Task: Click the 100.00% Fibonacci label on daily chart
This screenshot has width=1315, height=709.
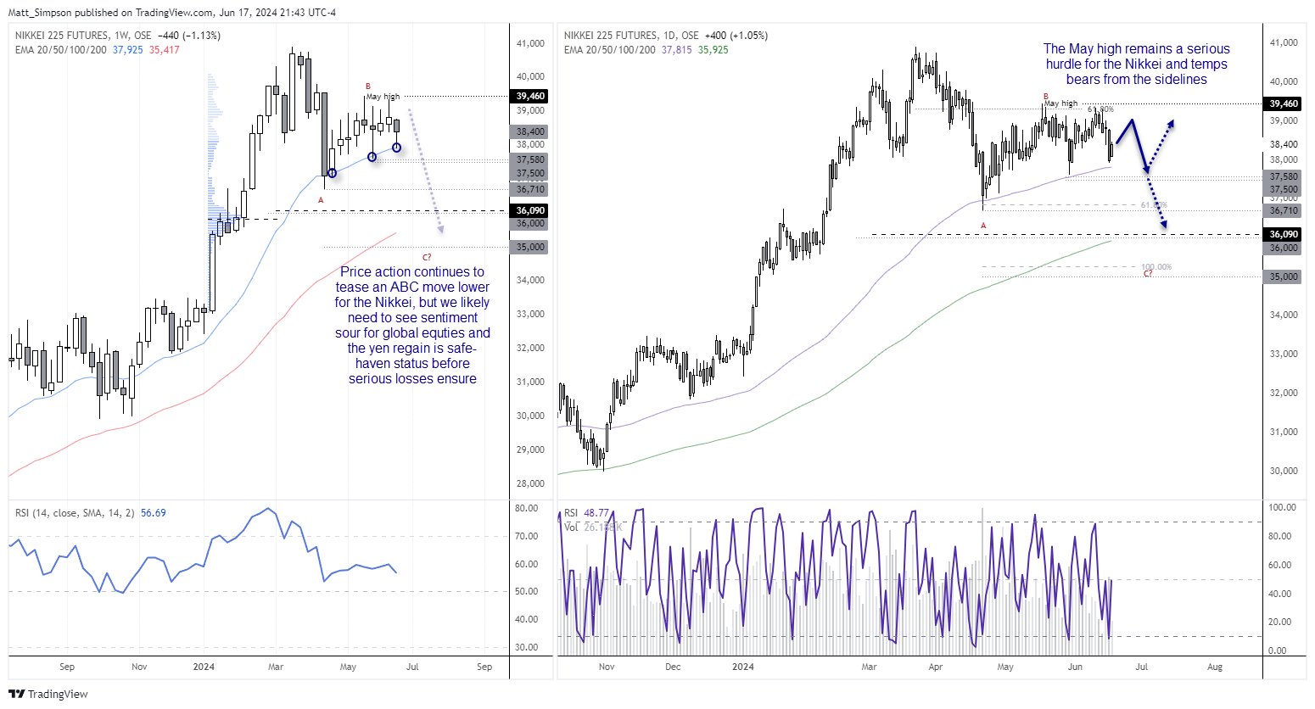Action: pyautogui.click(x=1156, y=267)
